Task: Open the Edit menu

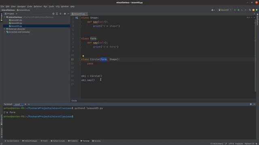Action: [7, 6]
